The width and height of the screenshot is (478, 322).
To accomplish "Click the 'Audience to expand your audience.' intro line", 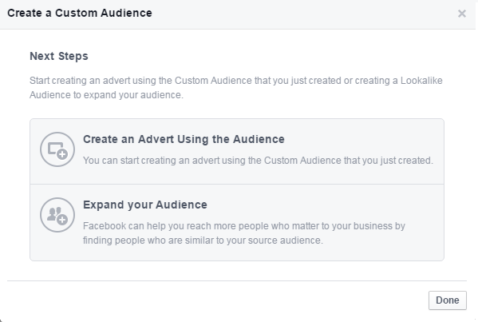I will pyautogui.click(x=106, y=95).
